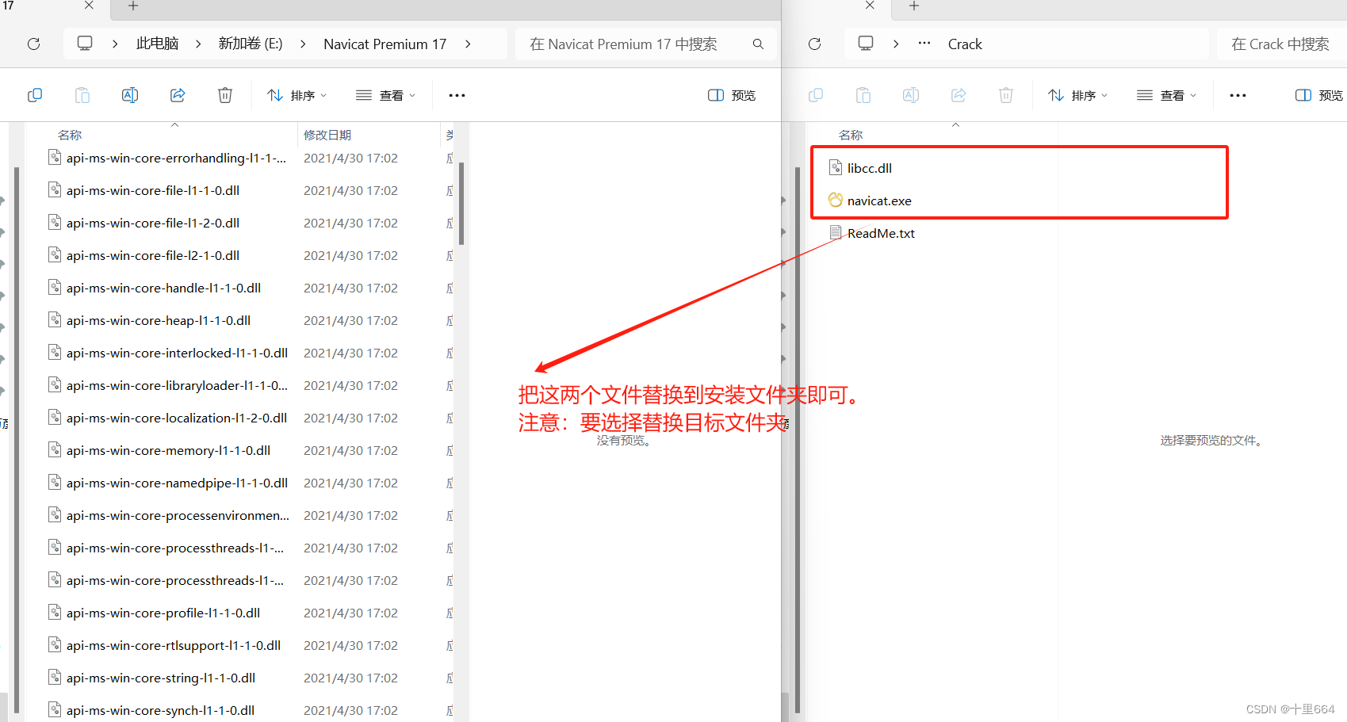
Task: Click delete icon in Crack window toolbar
Action: 1006,95
